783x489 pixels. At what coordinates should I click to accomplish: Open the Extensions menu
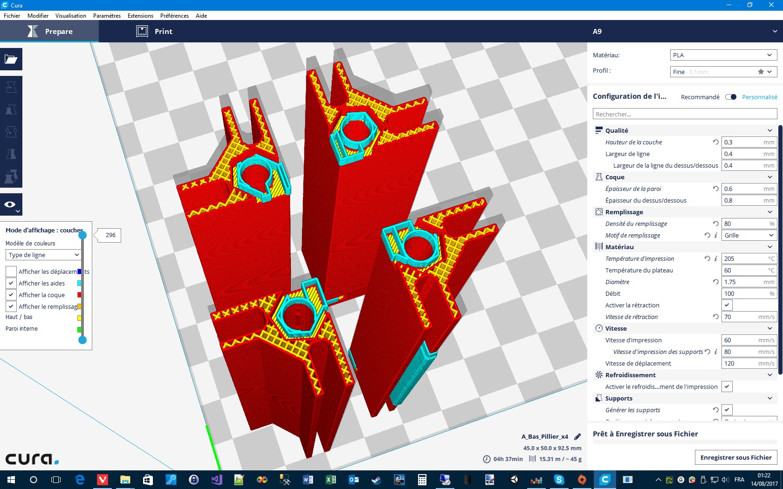point(140,15)
